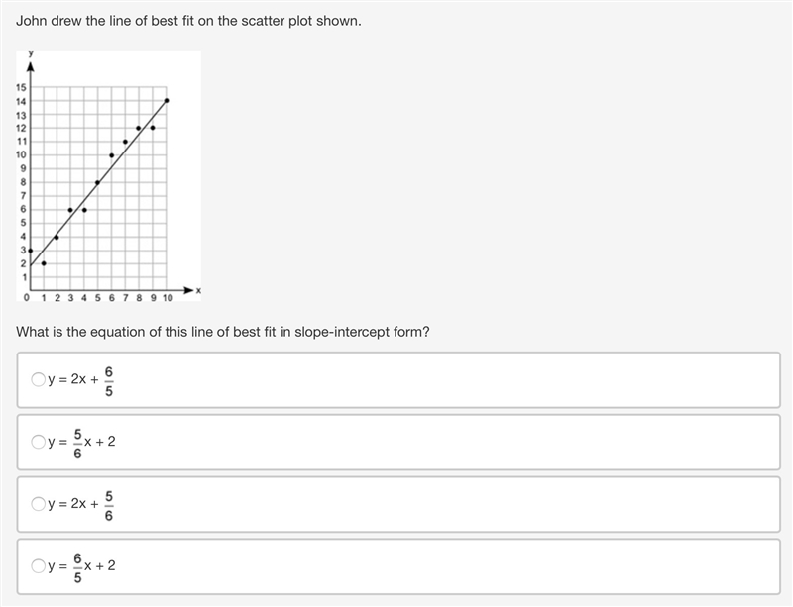Click the x-axis arrowhead on the graph
The height and width of the screenshot is (607, 793).
pyautogui.click(x=188, y=290)
